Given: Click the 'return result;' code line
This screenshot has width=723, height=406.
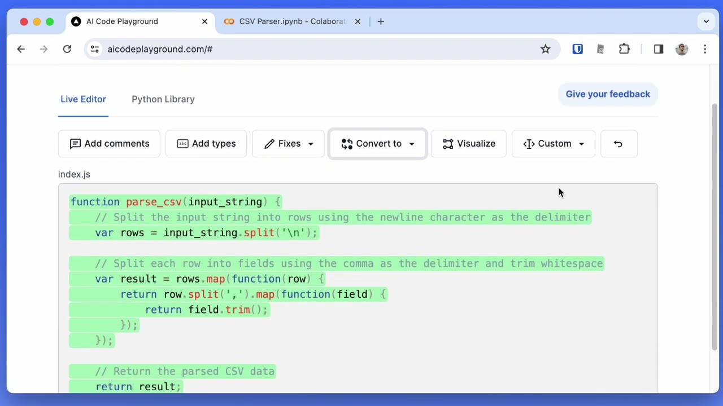Looking at the screenshot, I should click(x=138, y=387).
